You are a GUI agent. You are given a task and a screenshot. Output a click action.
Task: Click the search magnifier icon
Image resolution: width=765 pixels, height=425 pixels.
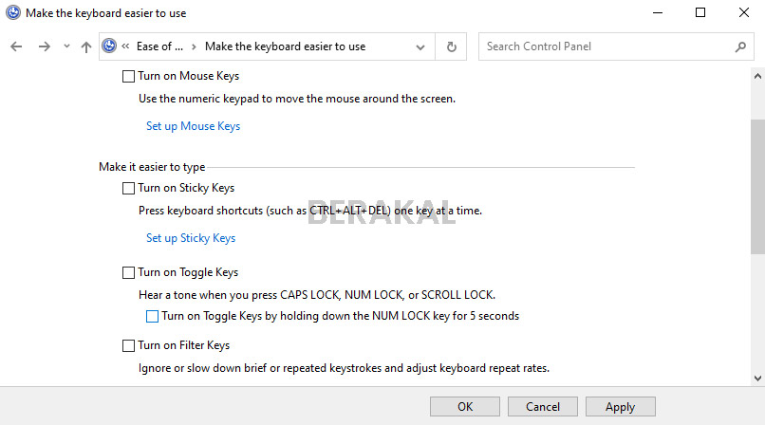[740, 46]
